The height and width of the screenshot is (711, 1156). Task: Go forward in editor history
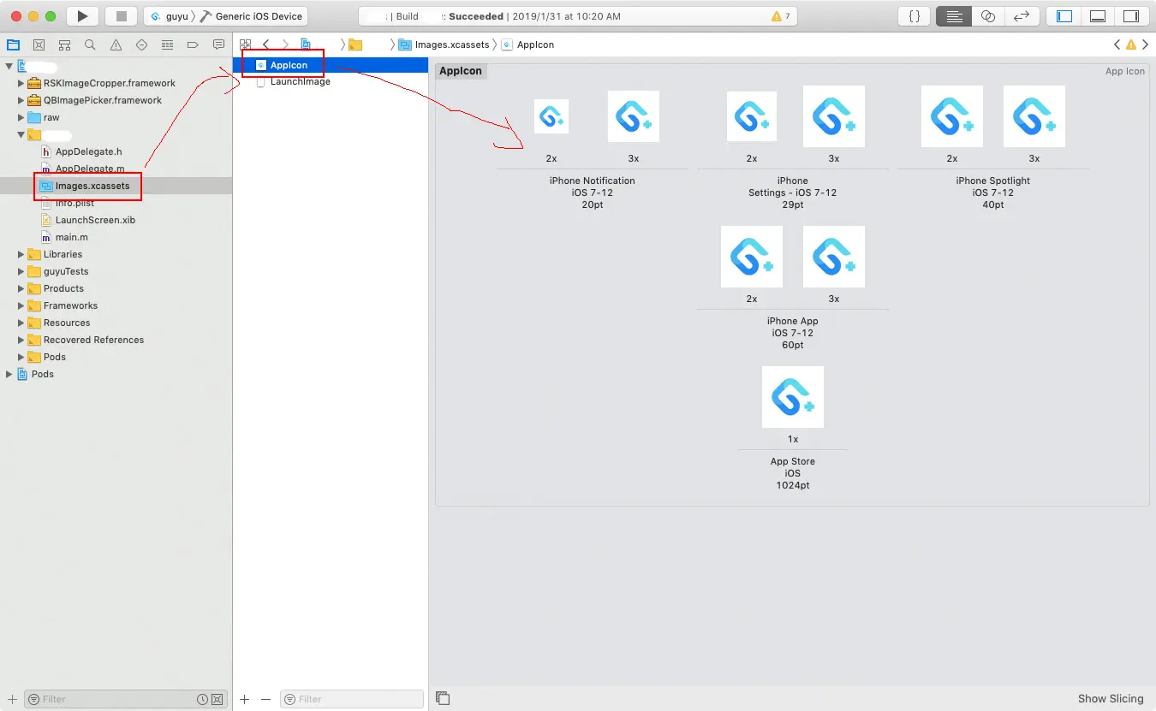[x=285, y=44]
